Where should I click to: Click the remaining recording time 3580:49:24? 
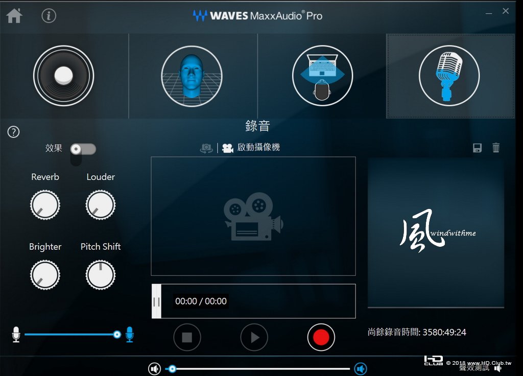point(444,332)
